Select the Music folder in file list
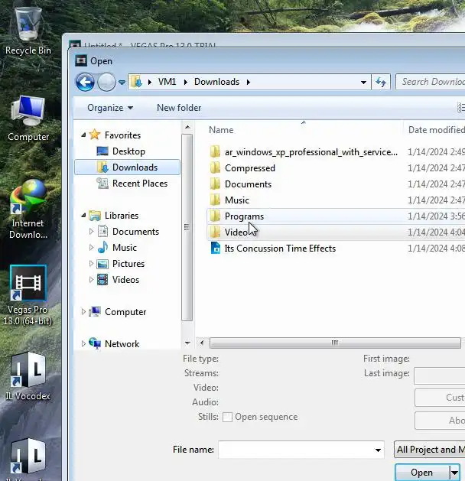 [x=236, y=200]
